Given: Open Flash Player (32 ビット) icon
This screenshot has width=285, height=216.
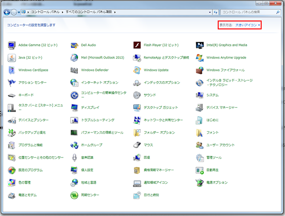Looking at the screenshot, I should (x=137, y=45).
